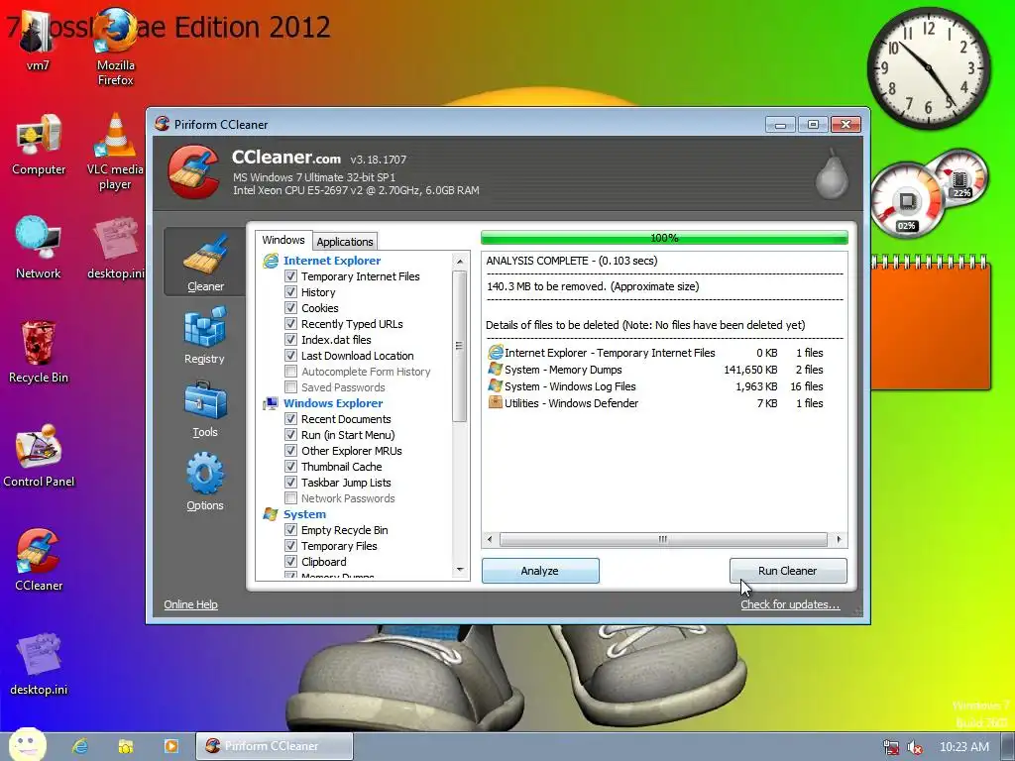Open the vm7 desktop icon
The width and height of the screenshot is (1015, 761).
click(38, 40)
